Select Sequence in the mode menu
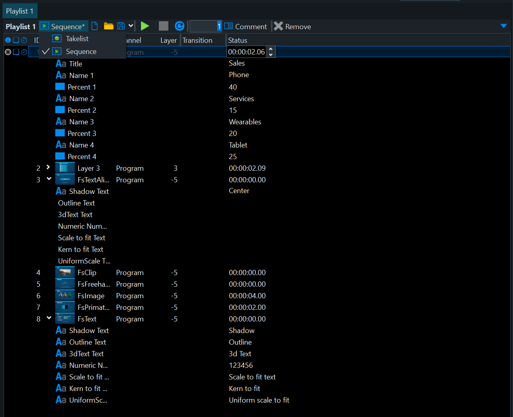513x417 pixels. pyautogui.click(x=81, y=52)
